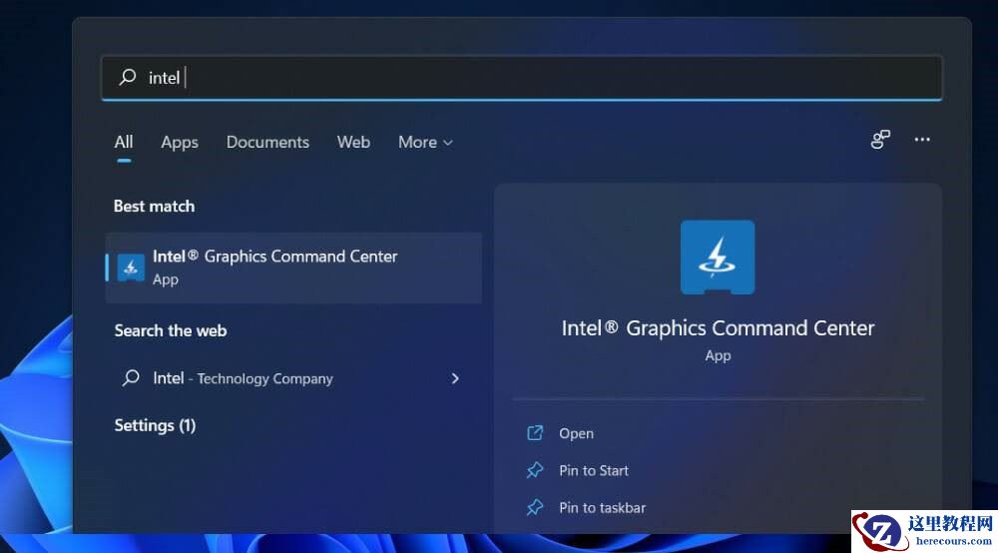The height and width of the screenshot is (553, 998).
Task: Open the feedback/account icon at top right
Action: (x=880, y=140)
